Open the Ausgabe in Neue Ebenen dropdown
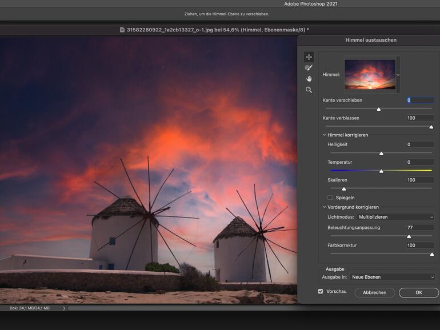This screenshot has width=440, height=330. (x=392, y=277)
